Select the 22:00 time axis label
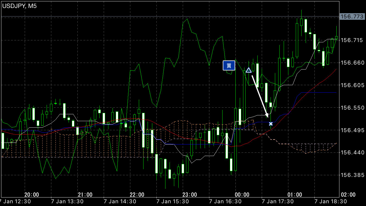The width and height of the screenshot is (366, 206). click(x=137, y=195)
